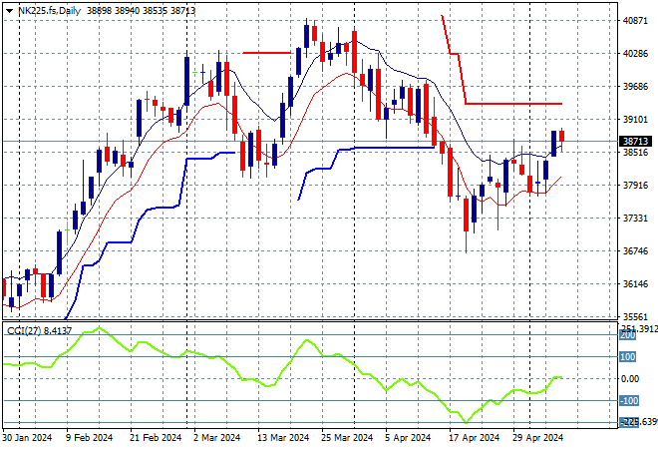The height and width of the screenshot is (449, 658).
Task: Select the short red horizontal line near 40286
Action: (x=267, y=53)
